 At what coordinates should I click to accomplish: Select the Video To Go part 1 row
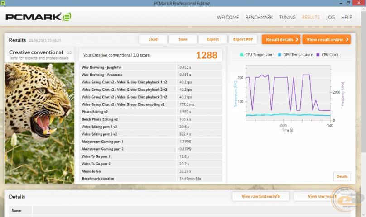150,156
